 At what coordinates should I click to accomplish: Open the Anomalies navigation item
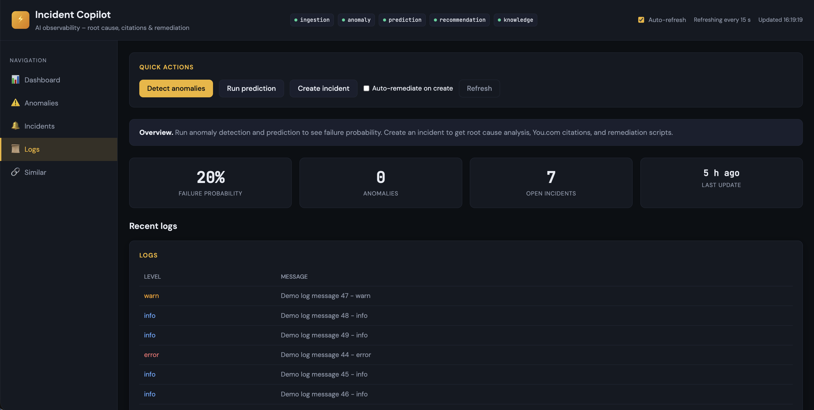tap(41, 103)
